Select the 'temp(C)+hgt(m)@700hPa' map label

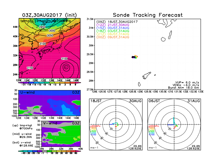(x=46, y=21)
